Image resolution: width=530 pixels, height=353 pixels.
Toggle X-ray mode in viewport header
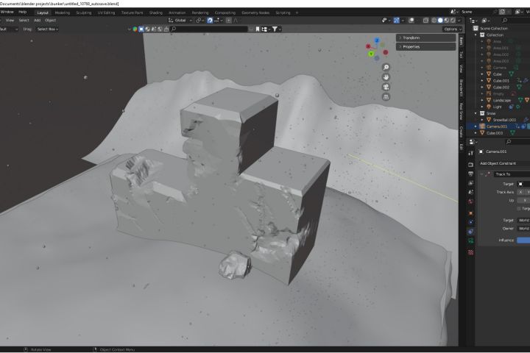(x=425, y=21)
